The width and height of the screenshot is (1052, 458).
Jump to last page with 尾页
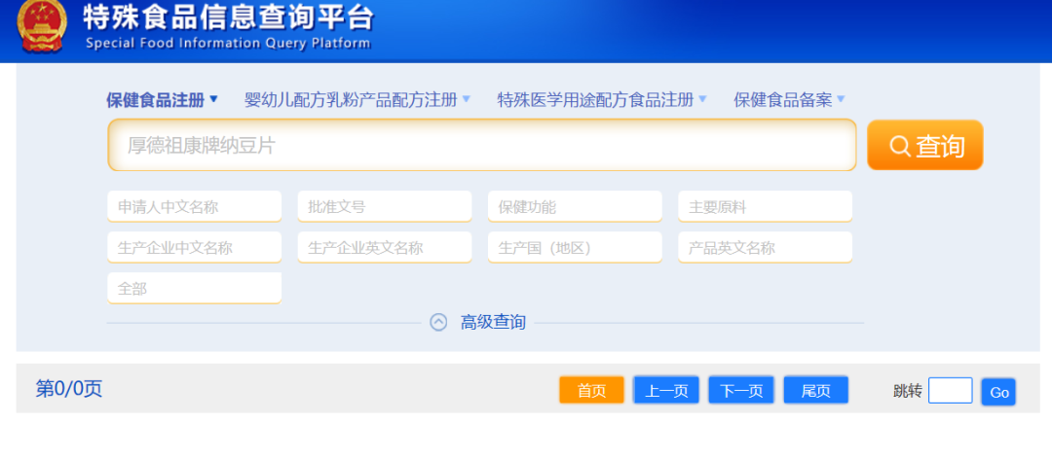point(815,391)
